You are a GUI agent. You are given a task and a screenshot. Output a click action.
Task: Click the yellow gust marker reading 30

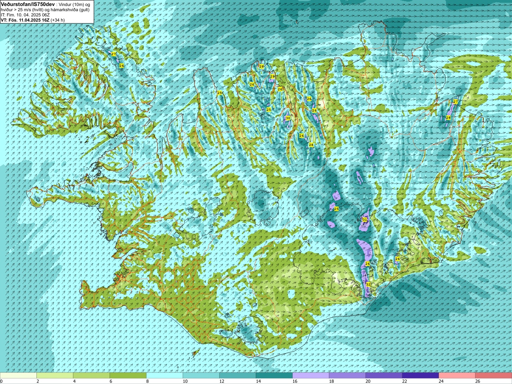(288, 118)
